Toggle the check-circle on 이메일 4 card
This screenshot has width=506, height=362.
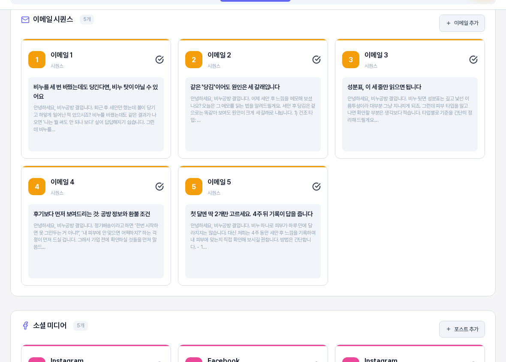[x=160, y=187]
